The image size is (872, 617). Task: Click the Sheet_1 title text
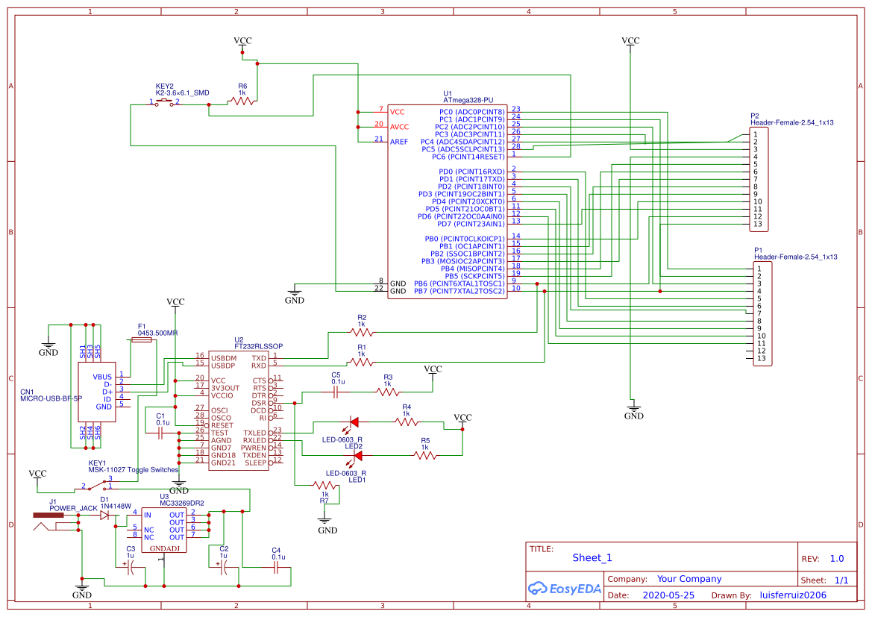[x=591, y=557]
